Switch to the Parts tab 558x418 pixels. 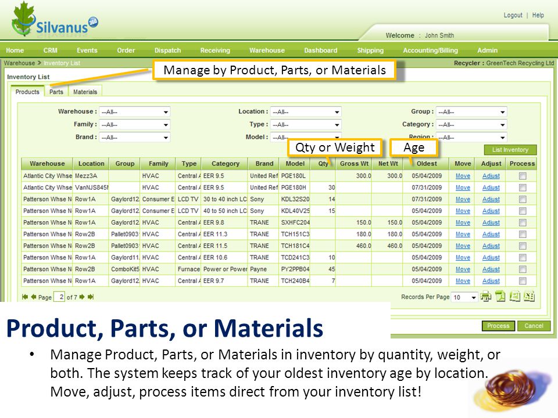[x=56, y=92]
